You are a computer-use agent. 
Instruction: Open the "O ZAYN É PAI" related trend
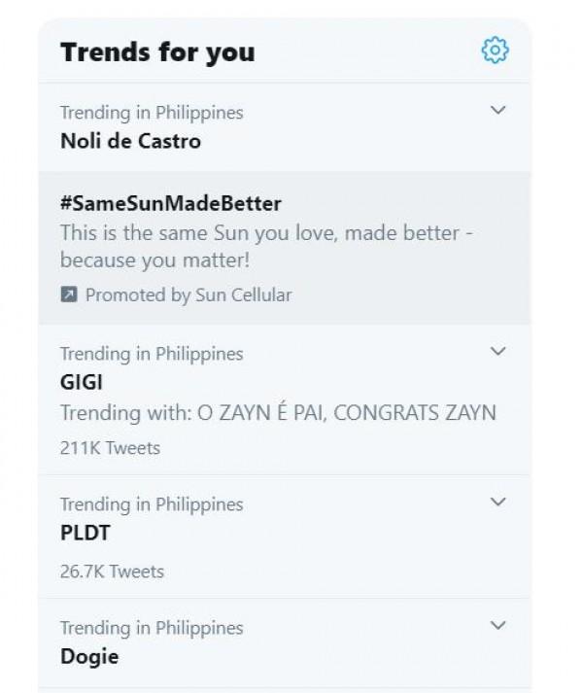260,413
